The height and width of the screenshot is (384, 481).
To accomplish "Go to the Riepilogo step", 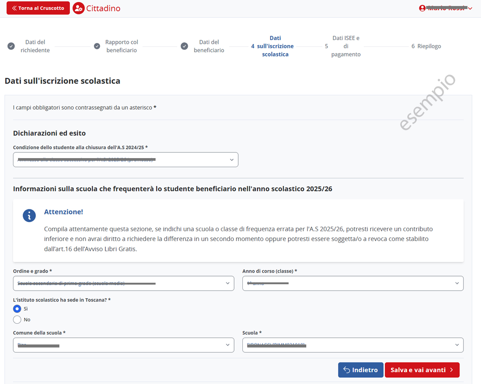I will point(429,46).
